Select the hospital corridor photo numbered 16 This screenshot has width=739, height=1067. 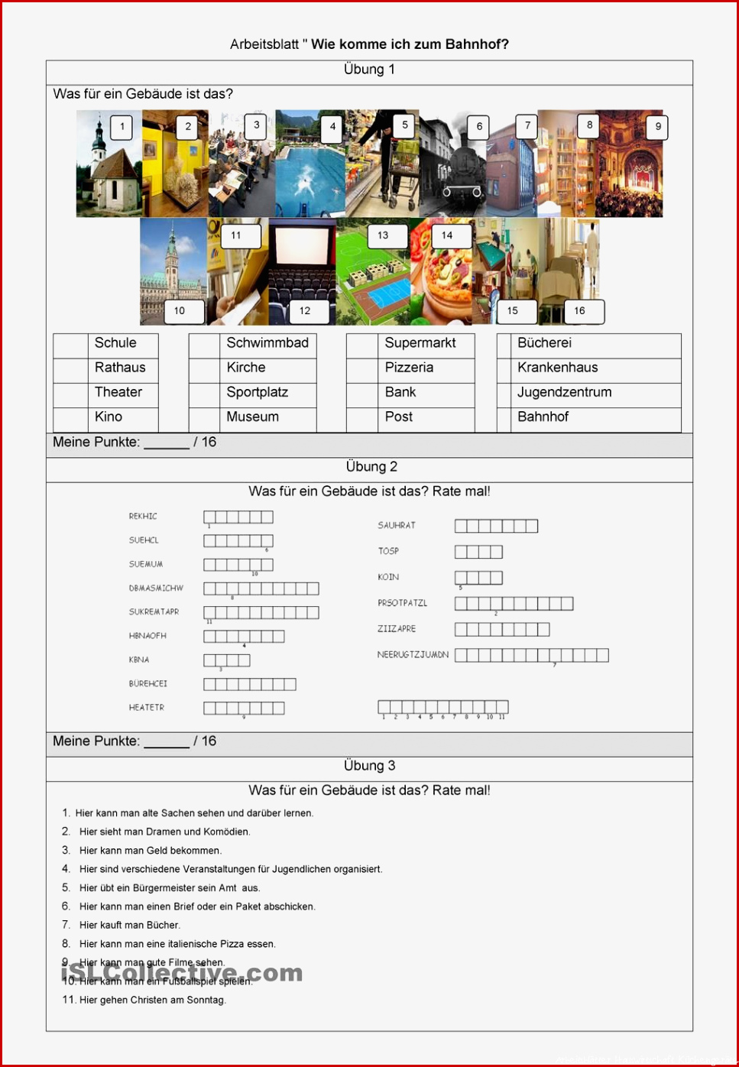569,271
